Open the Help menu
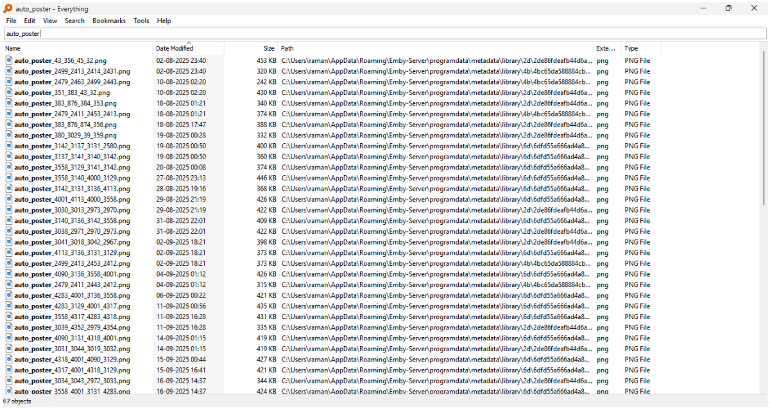This screenshot has width=770, height=409. (x=164, y=21)
